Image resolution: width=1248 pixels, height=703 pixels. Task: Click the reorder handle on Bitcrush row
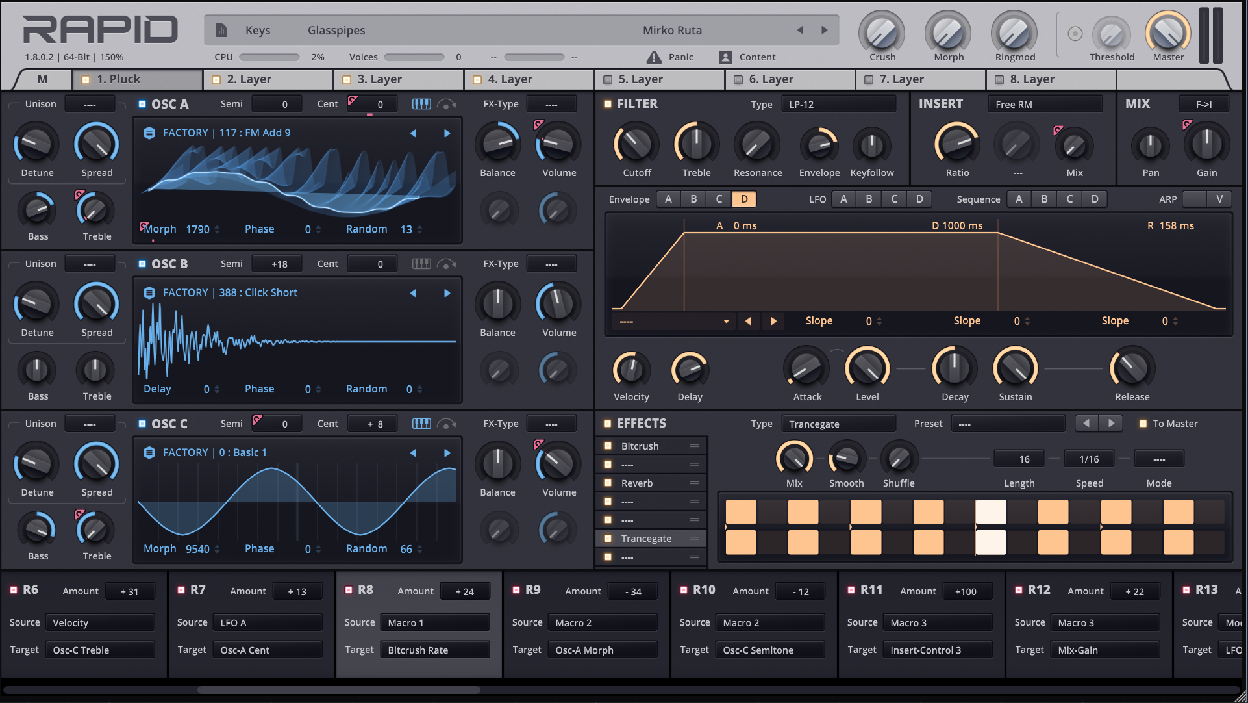click(x=694, y=446)
